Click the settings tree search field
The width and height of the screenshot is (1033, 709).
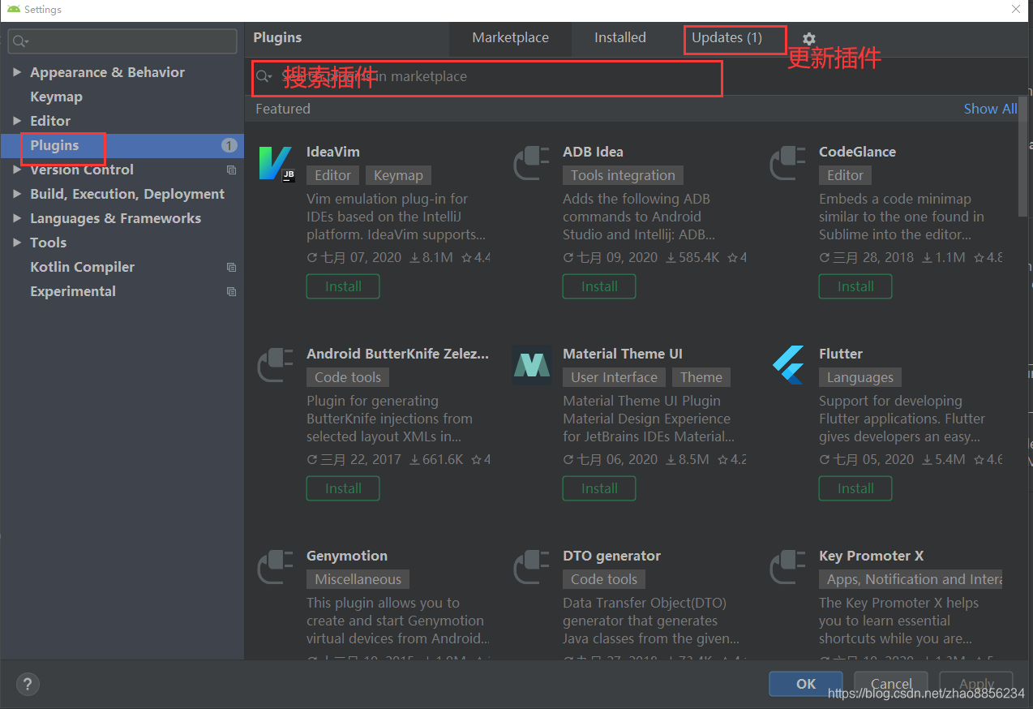(x=122, y=41)
